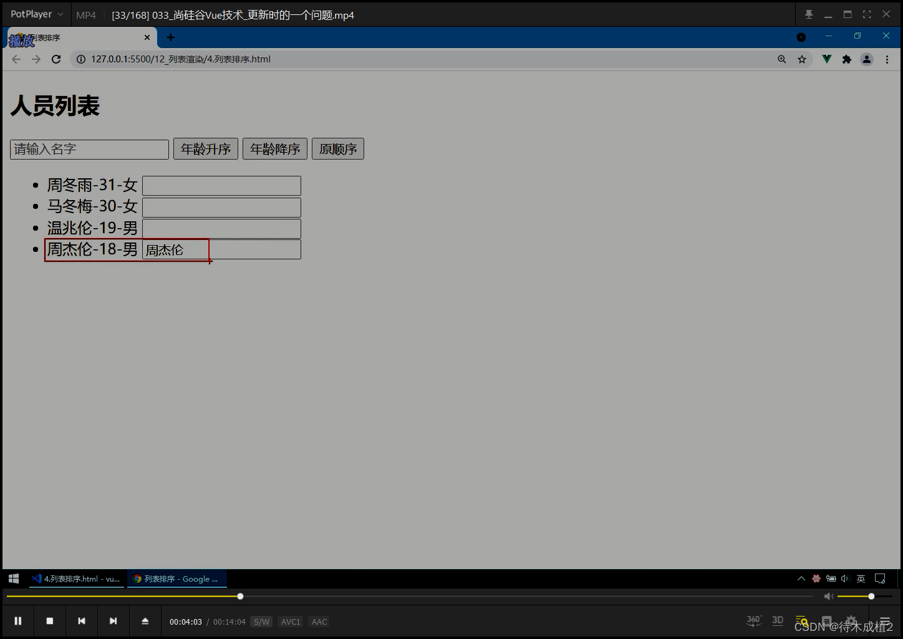The width and height of the screenshot is (903, 639).
Task: Click 年龄升序 sort button
Action: tap(206, 149)
